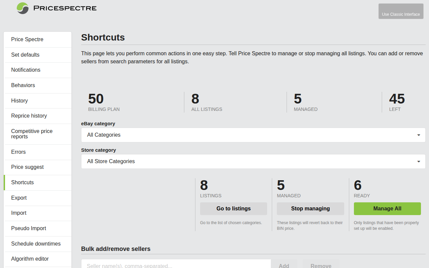Click Stop managing for managed listings
The image size is (429, 268).
310,208
